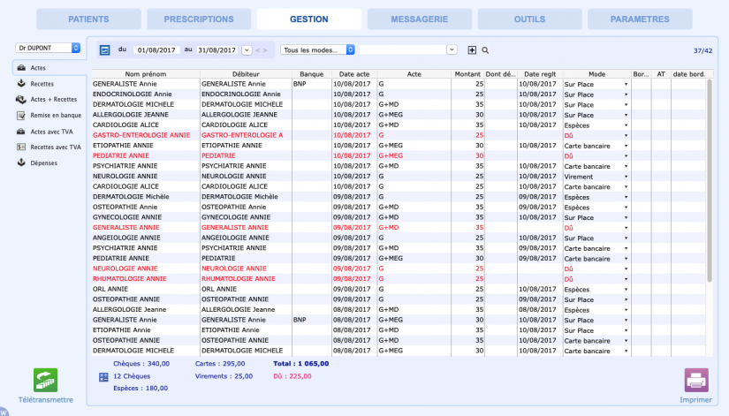
Task: Expand the Tous les modes filter
Action: 317,49
